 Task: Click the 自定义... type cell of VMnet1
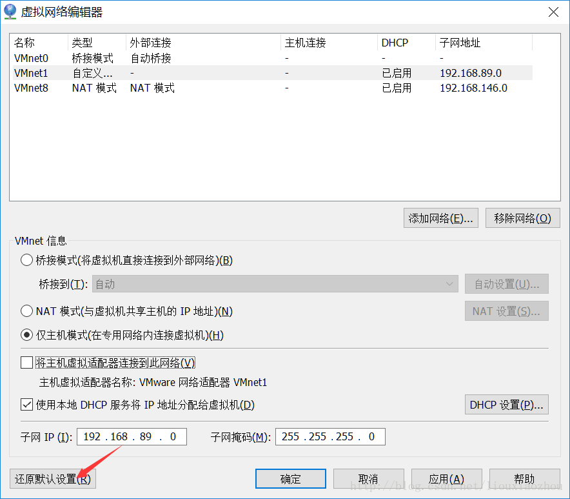92,73
